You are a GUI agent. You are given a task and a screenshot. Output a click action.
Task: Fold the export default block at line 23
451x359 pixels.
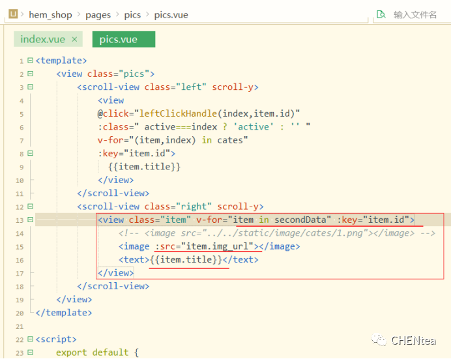tap(30, 352)
